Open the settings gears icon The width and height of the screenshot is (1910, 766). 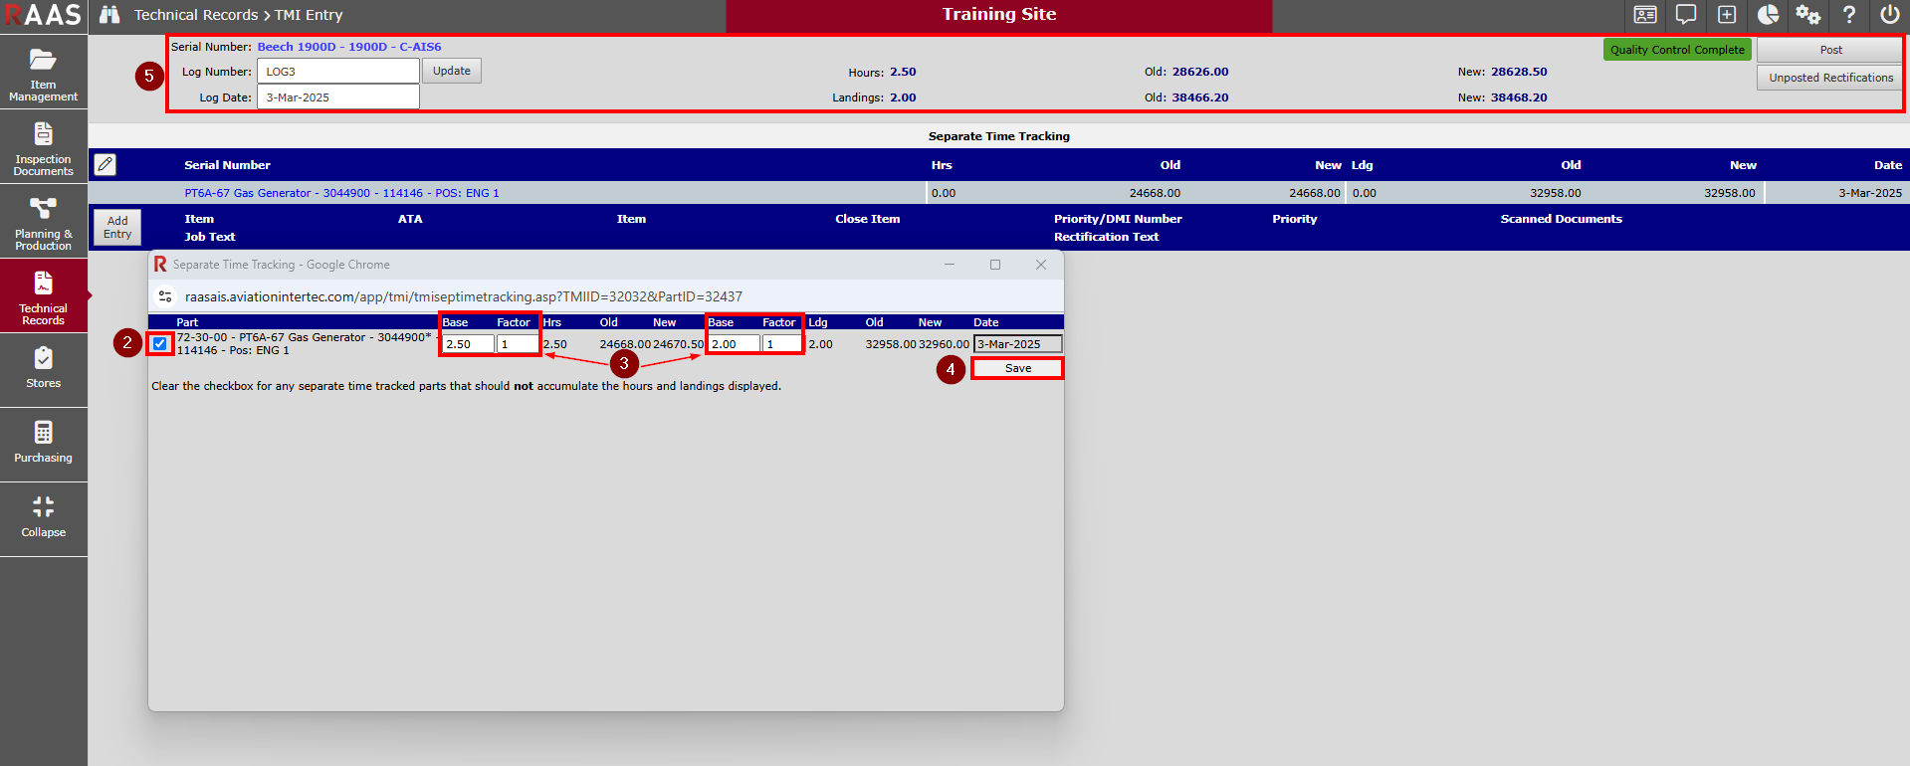pyautogui.click(x=1807, y=15)
